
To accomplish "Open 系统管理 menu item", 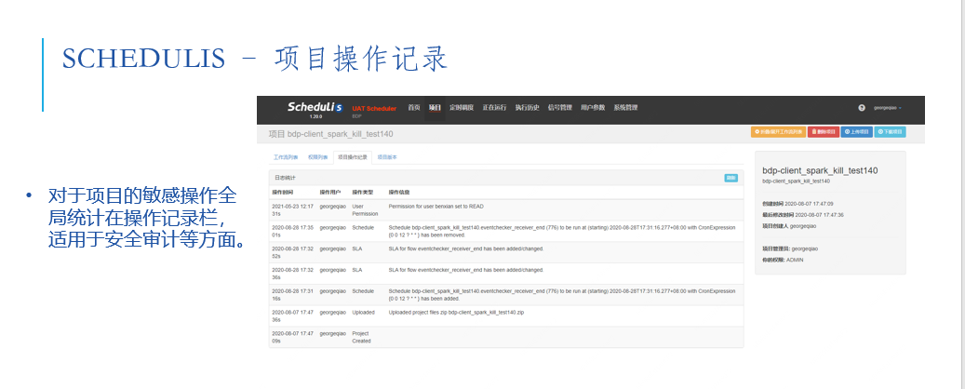I will [x=625, y=108].
